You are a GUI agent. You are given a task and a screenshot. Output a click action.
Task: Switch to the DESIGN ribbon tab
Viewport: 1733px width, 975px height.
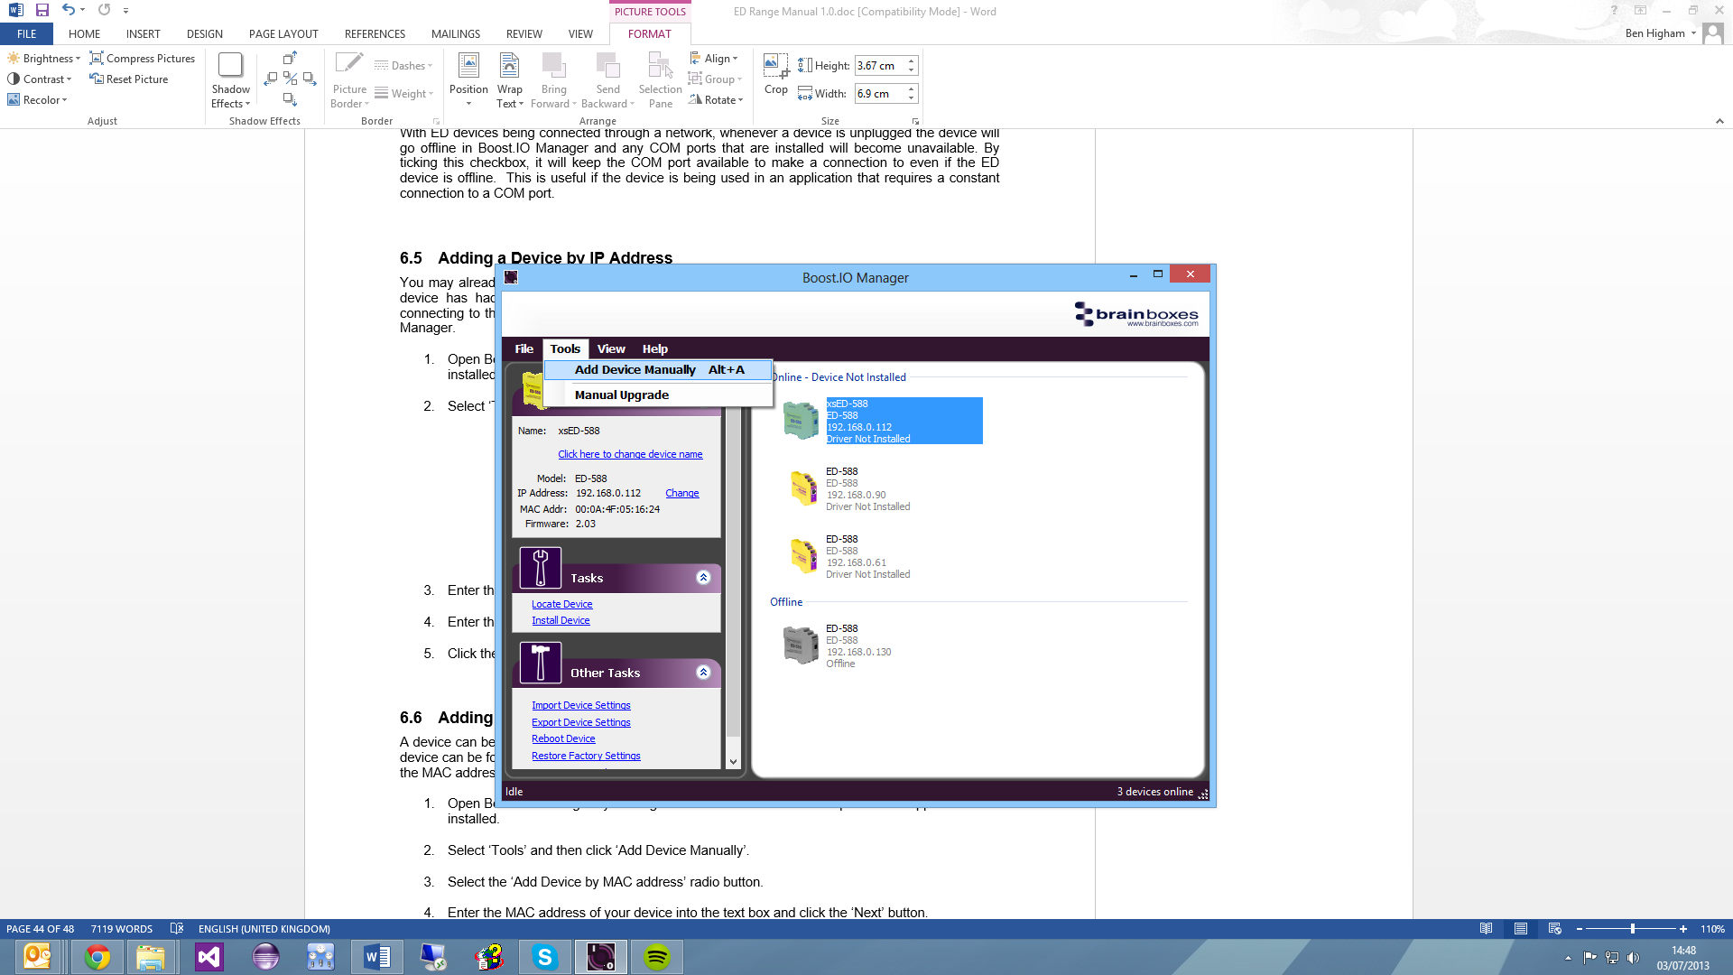tap(204, 33)
